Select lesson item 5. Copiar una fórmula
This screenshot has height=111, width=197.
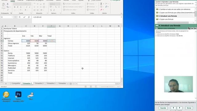pyautogui.click(x=166, y=19)
